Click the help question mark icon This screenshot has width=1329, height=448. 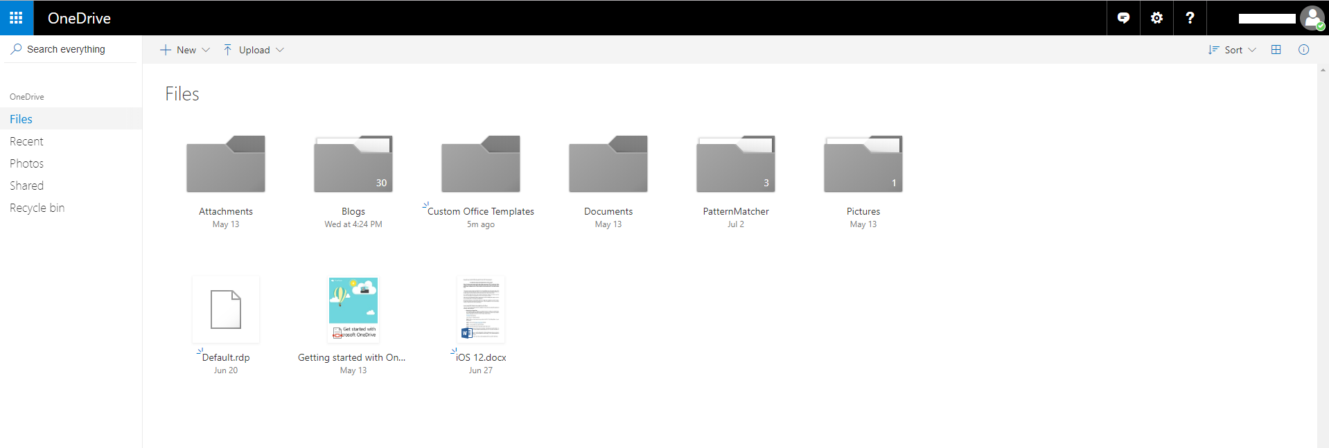(1190, 18)
